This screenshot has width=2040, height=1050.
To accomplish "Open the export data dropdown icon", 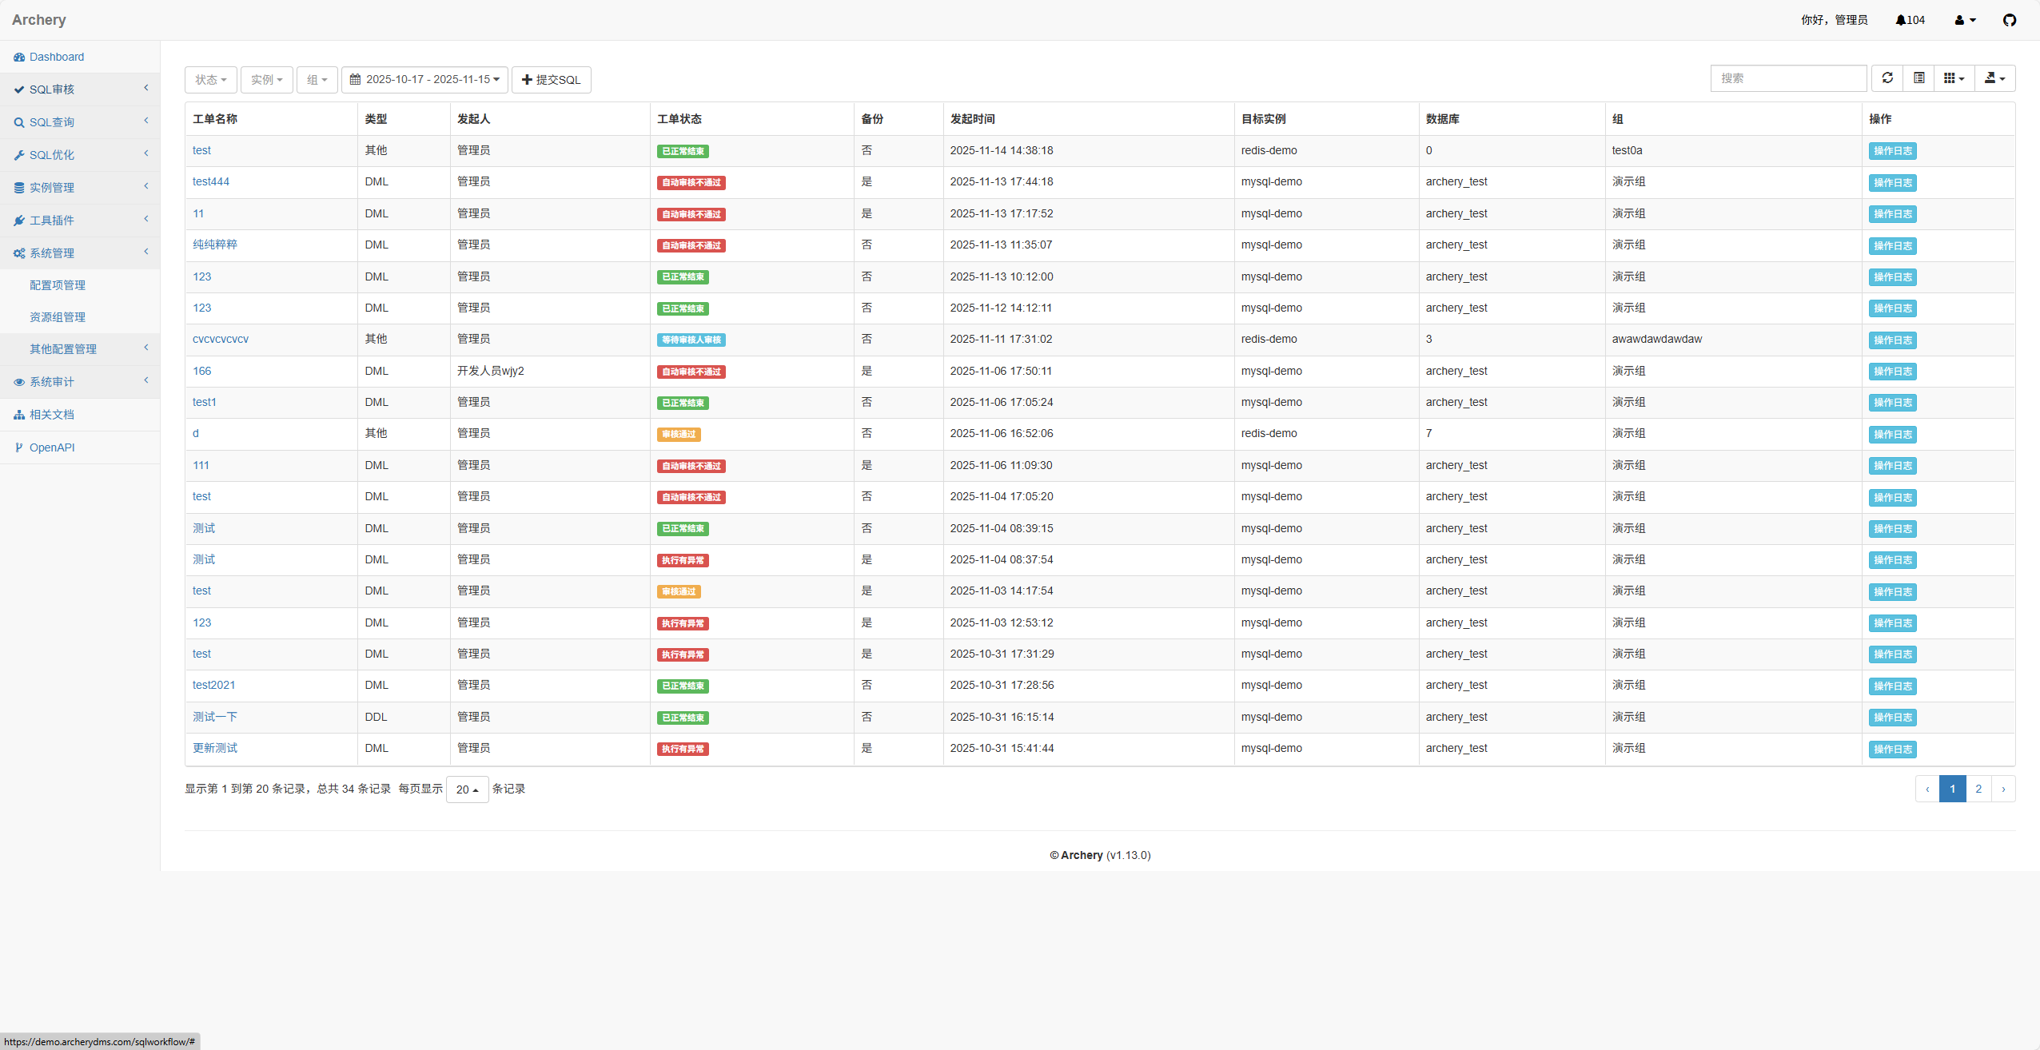I will [x=1994, y=78].
